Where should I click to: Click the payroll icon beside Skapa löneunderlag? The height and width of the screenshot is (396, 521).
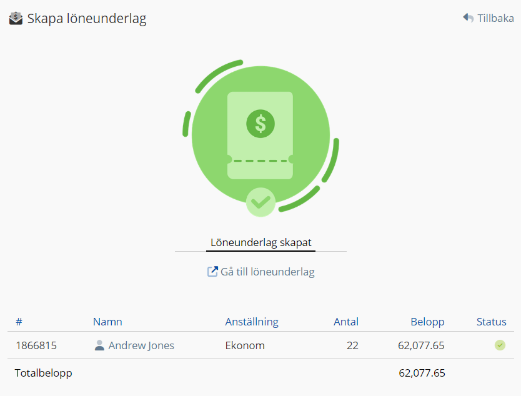coord(16,19)
